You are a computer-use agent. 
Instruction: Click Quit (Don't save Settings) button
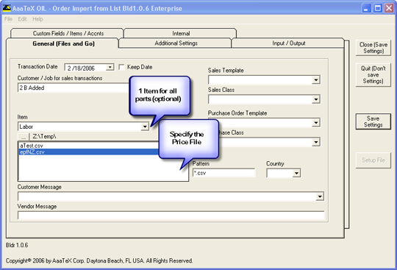tap(373, 75)
